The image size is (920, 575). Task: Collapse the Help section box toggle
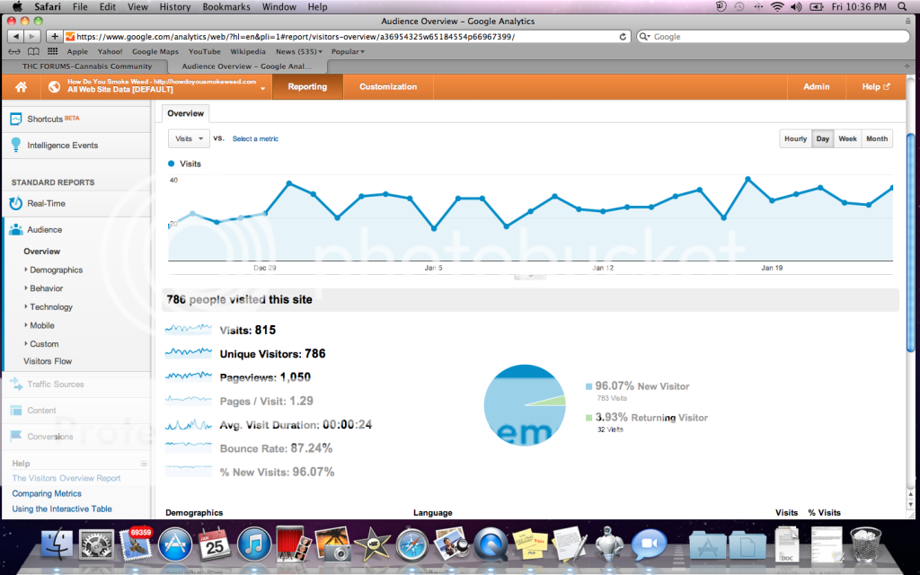[144, 464]
